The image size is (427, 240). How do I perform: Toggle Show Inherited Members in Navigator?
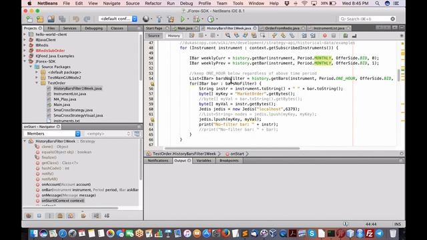tap(29, 216)
